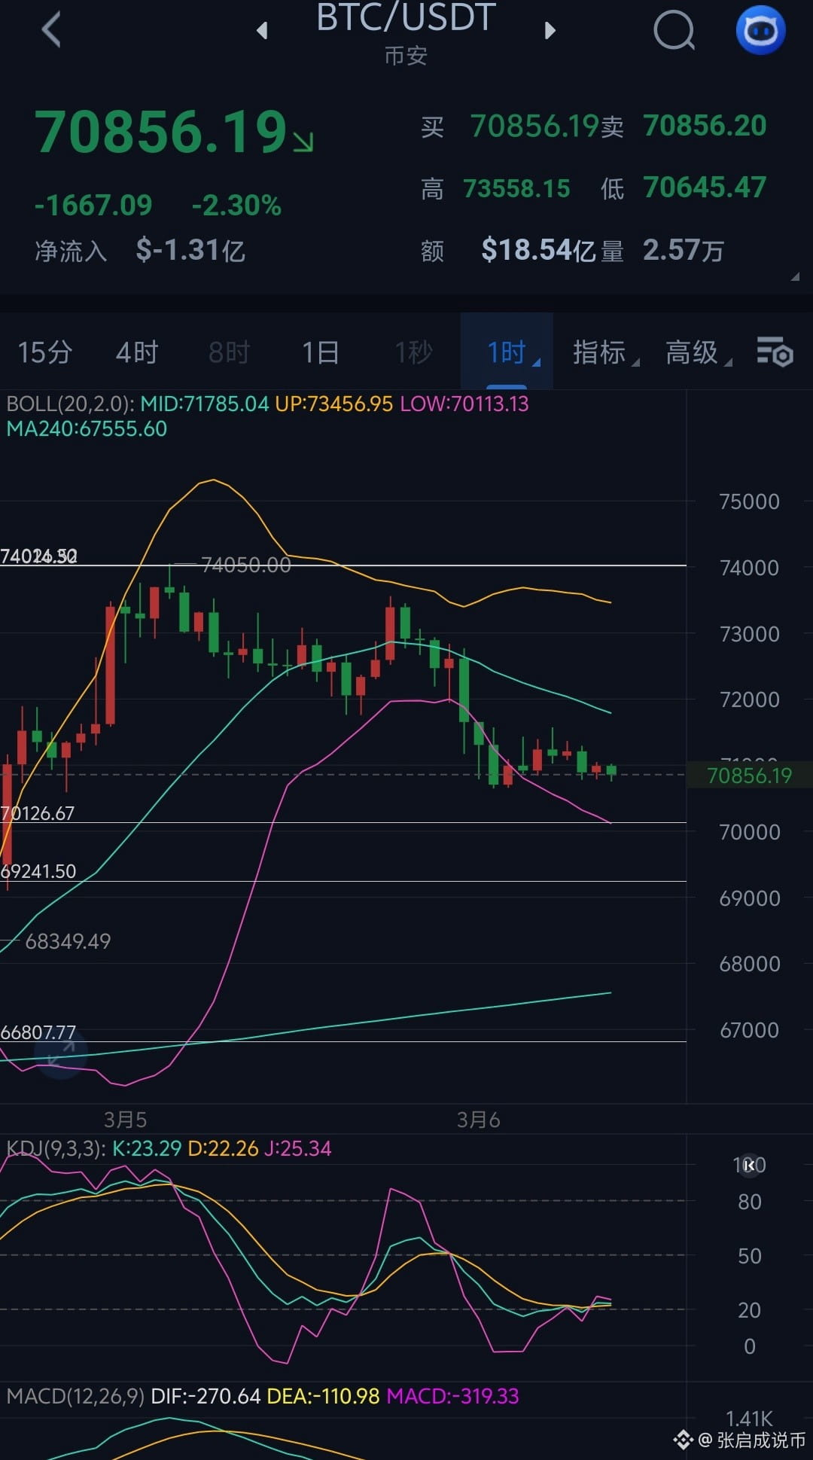Expand quote details corner triangle
Image resolution: width=813 pixels, height=1460 pixels.
tap(795, 277)
